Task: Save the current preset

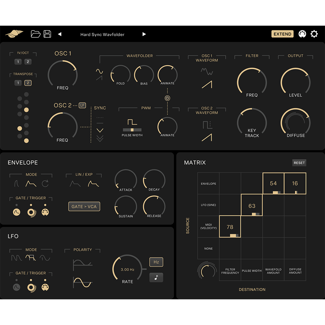Action: (x=47, y=34)
